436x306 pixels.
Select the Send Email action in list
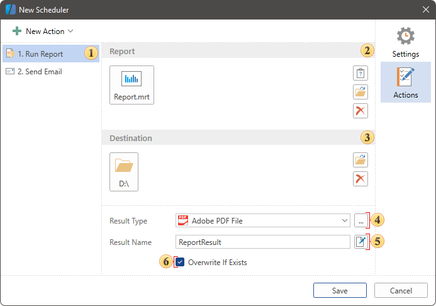click(x=40, y=72)
